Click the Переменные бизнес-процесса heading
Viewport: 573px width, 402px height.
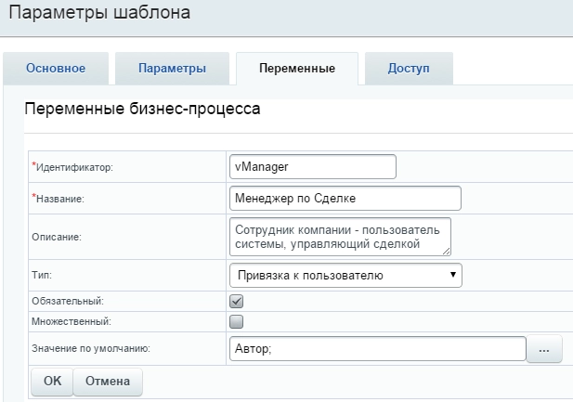tap(142, 110)
